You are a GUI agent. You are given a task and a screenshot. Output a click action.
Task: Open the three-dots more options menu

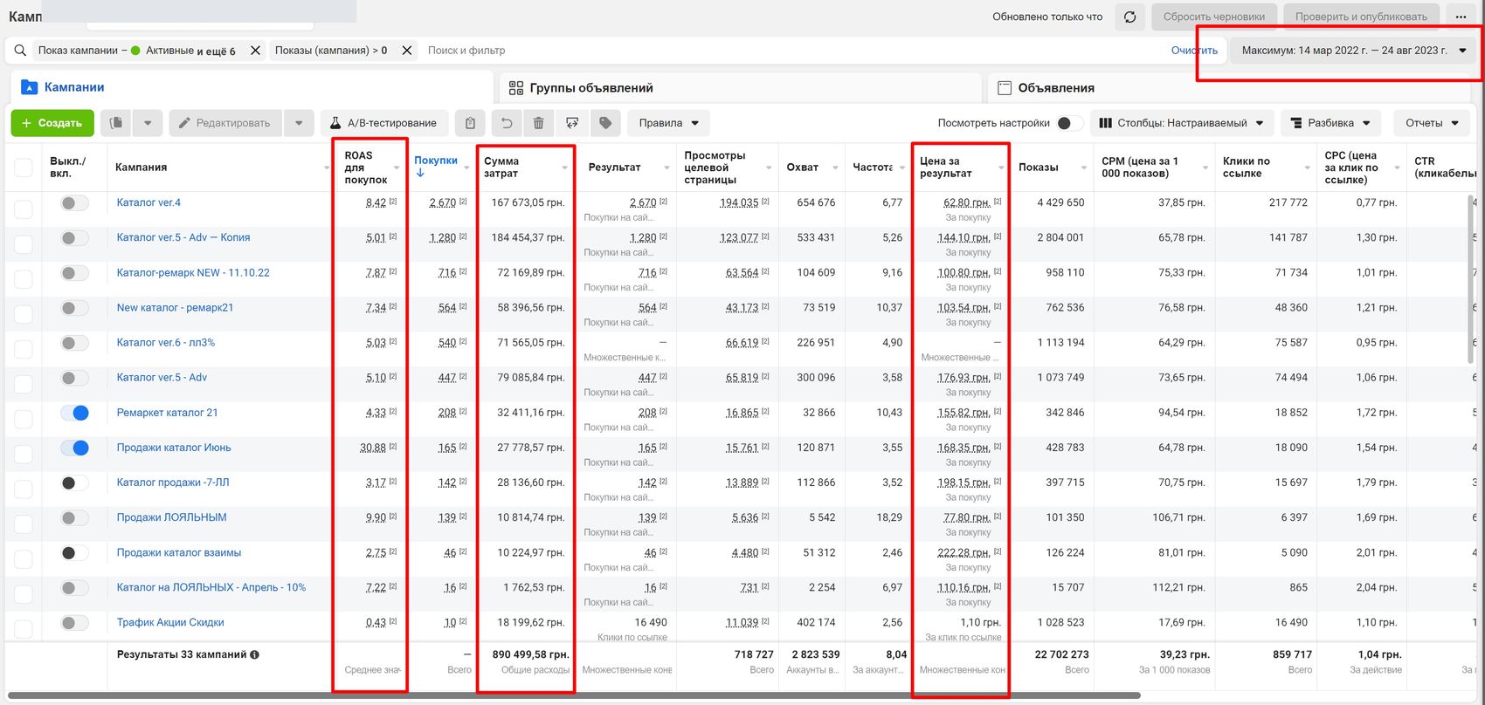pos(1461,17)
